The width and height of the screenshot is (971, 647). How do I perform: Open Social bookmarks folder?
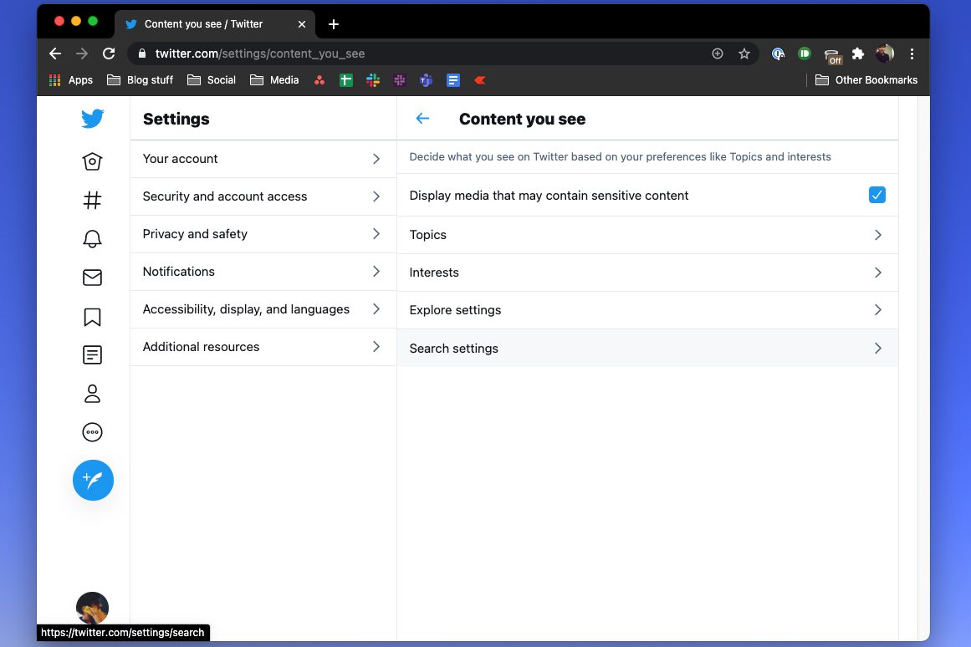tap(211, 80)
